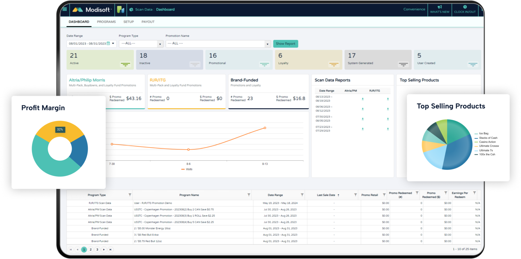This screenshot has width=521, height=259.
Task: Click the Show Report button
Action: click(285, 44)
